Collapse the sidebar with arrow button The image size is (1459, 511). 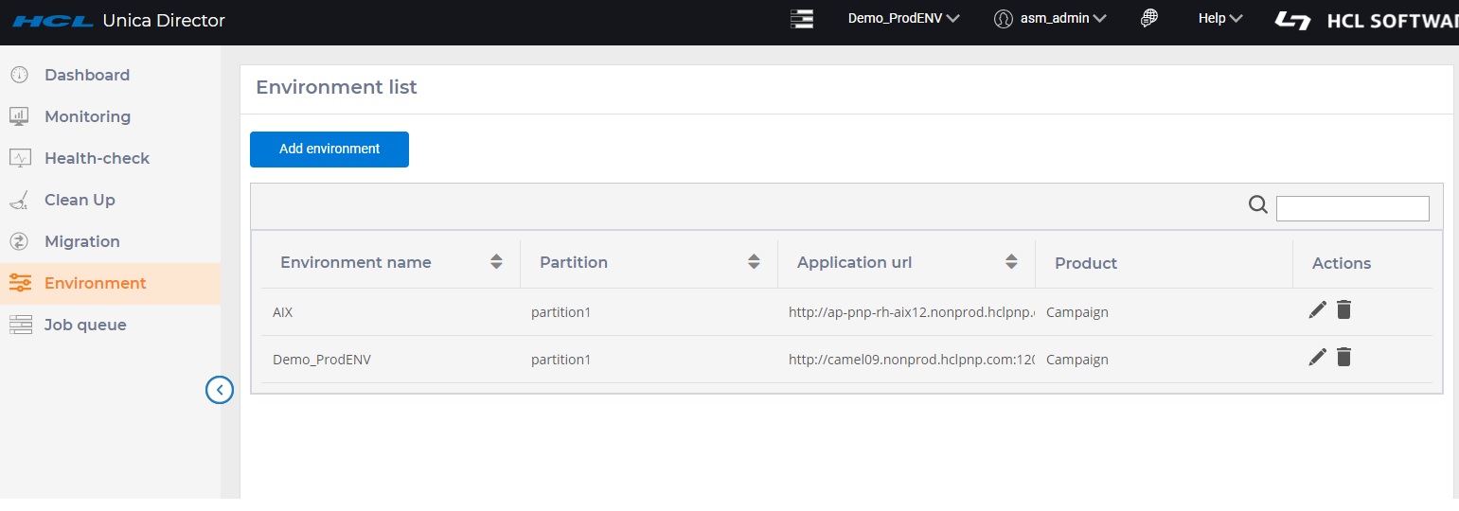click(x=220, y=389)
